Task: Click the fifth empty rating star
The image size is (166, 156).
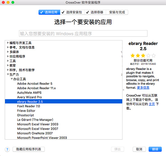Action: 154,56
